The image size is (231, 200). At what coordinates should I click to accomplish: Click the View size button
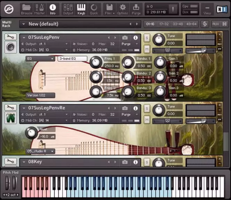tap(207, 9)
